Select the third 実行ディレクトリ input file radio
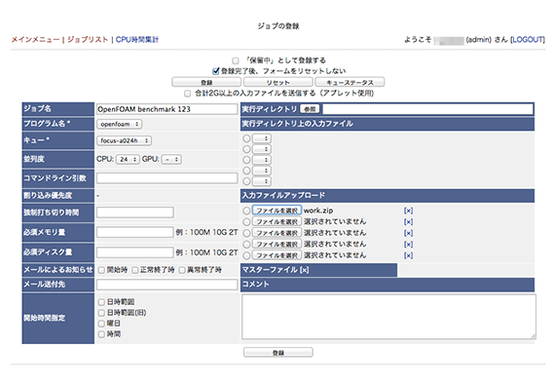 246,160
